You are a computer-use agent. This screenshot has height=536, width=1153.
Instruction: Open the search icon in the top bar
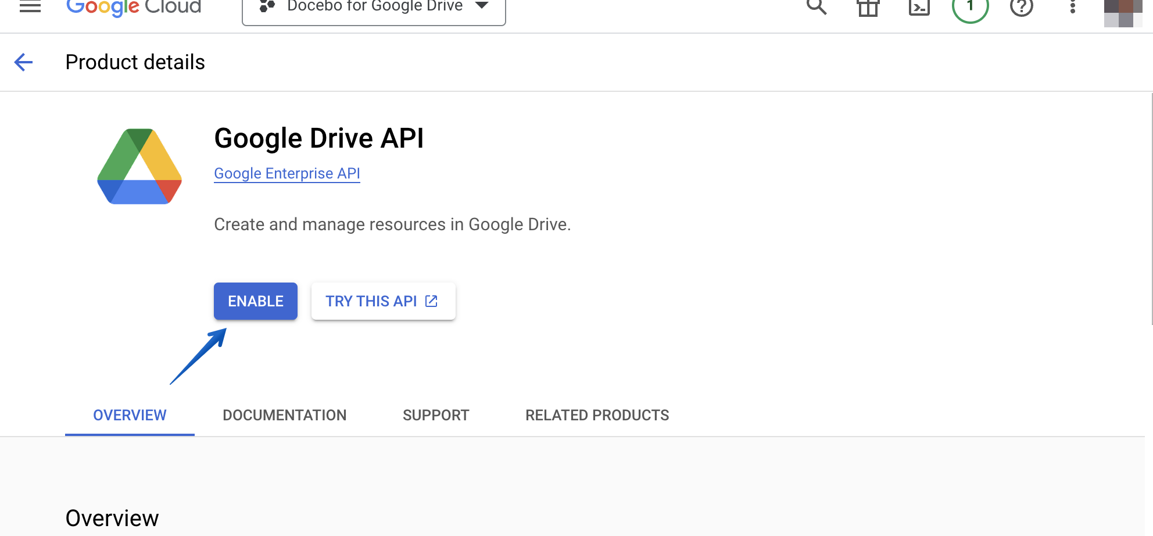pyautogui.click(x=817, y=8)
